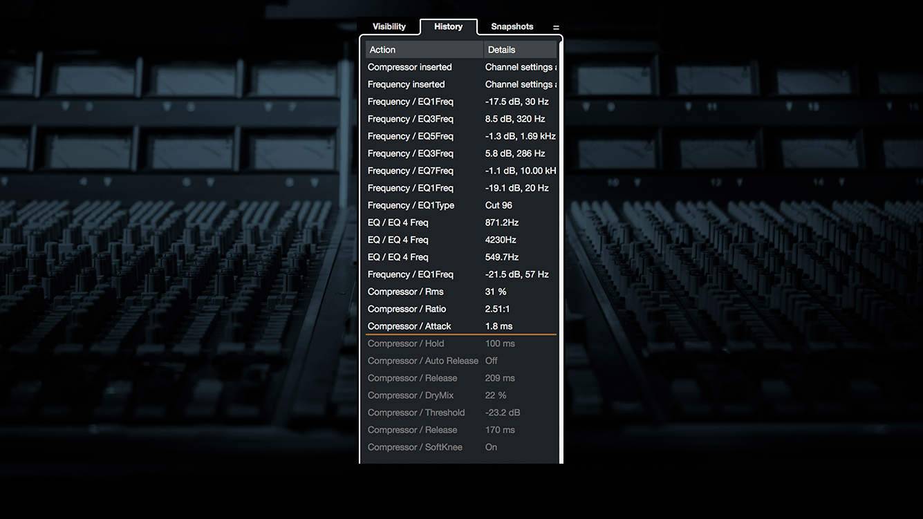The image size is (923, 519).
Task: Jump to EQ1Freq step at -17.5 dB, 30 Hz
Action: tap(461, 102)
